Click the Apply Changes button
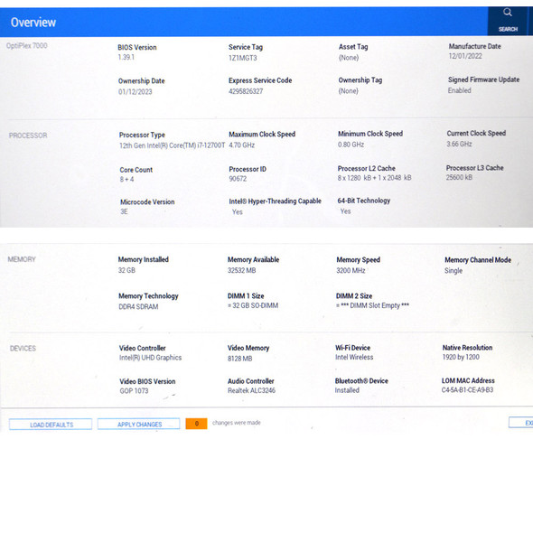 pyautogui.click(x=139, y=424)
